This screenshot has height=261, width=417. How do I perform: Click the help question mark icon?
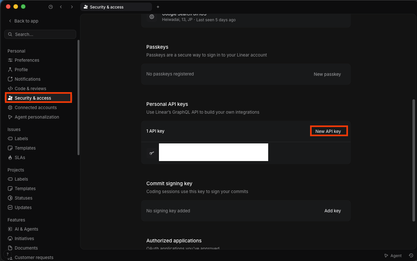(x=7, y=254)
